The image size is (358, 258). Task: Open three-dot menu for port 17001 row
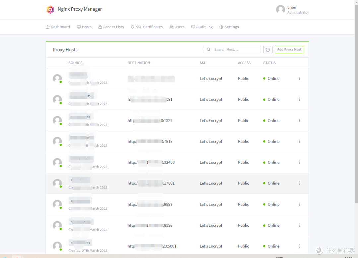[x=299, y=183]
